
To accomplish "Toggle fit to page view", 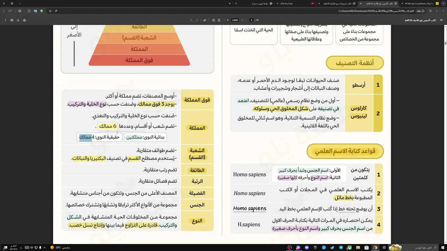I will [219, 20].
